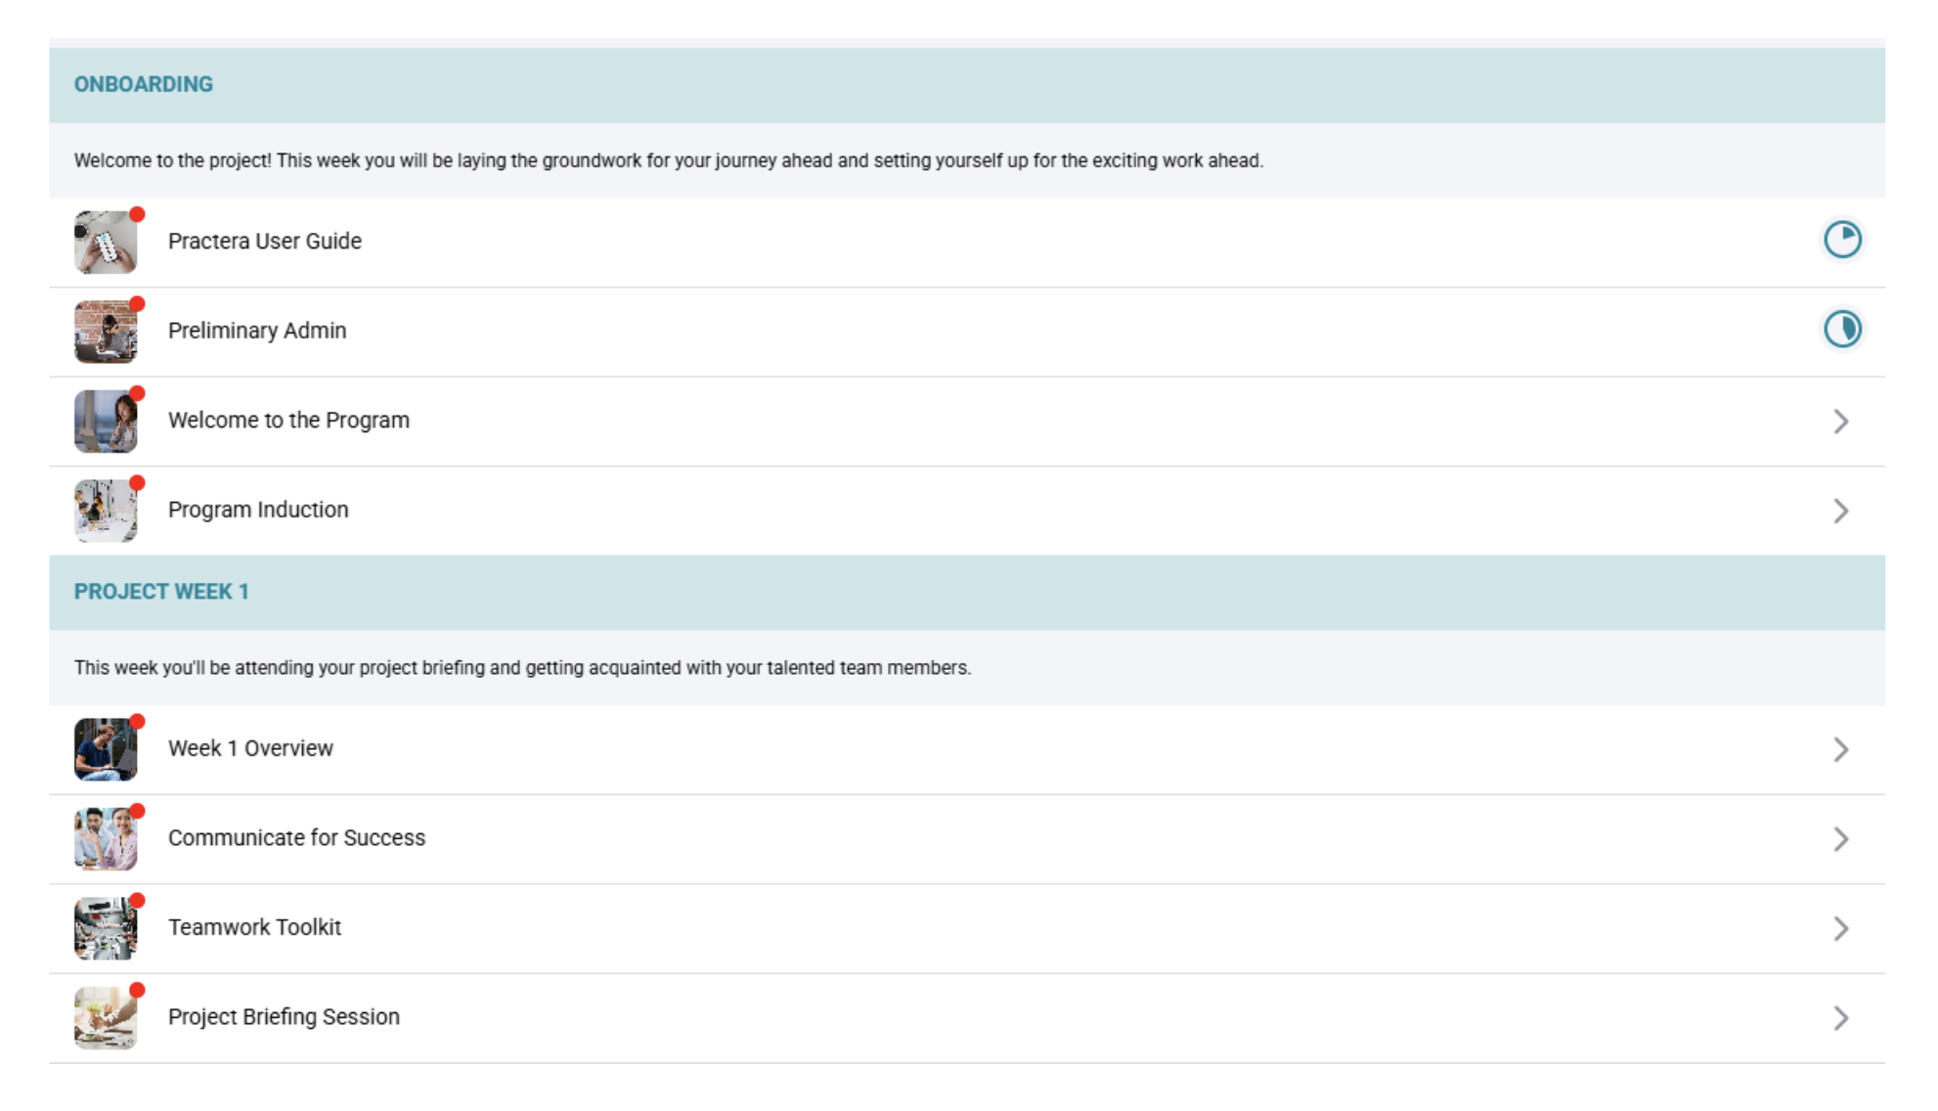Screen dimensions: 1938x1111
Task: Click Welcome to the Program thumbnail
Action: coord(106,421)
